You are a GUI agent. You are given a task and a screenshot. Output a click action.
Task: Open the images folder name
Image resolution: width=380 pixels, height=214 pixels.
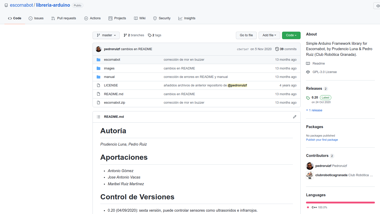109,68
